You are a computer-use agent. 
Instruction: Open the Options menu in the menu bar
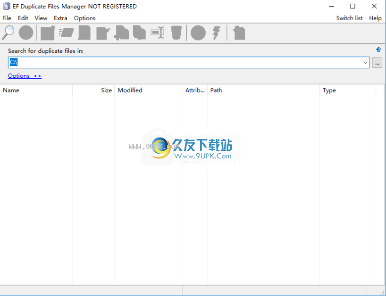coord(84,18)
